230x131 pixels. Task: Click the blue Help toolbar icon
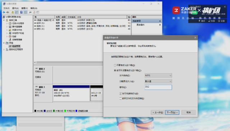[22, 12]
